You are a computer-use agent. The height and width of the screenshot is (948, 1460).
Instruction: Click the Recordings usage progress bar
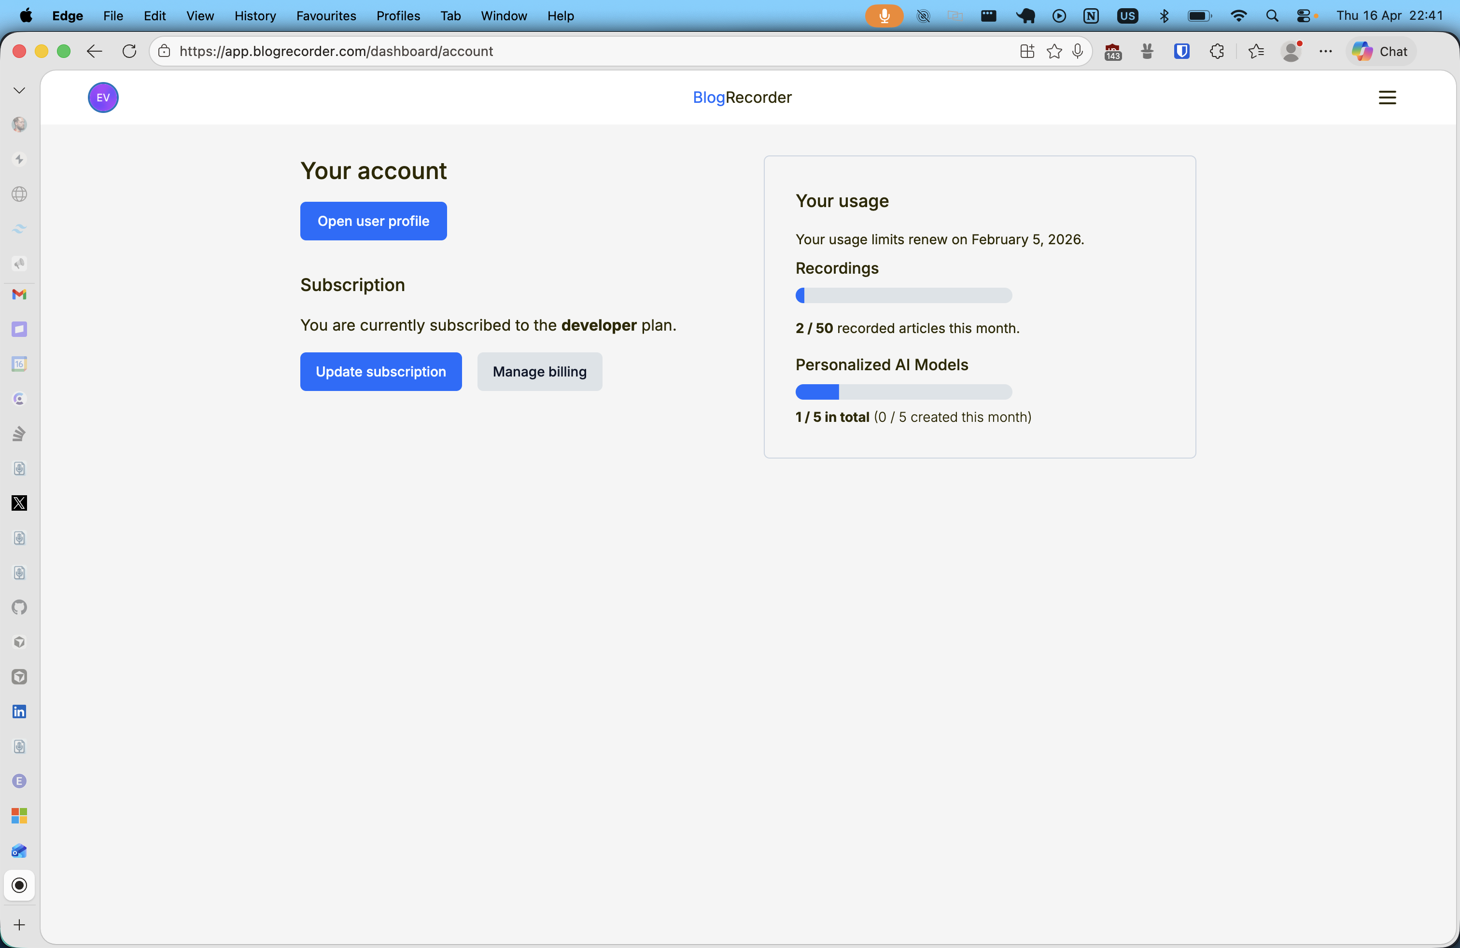click(903, 295)
